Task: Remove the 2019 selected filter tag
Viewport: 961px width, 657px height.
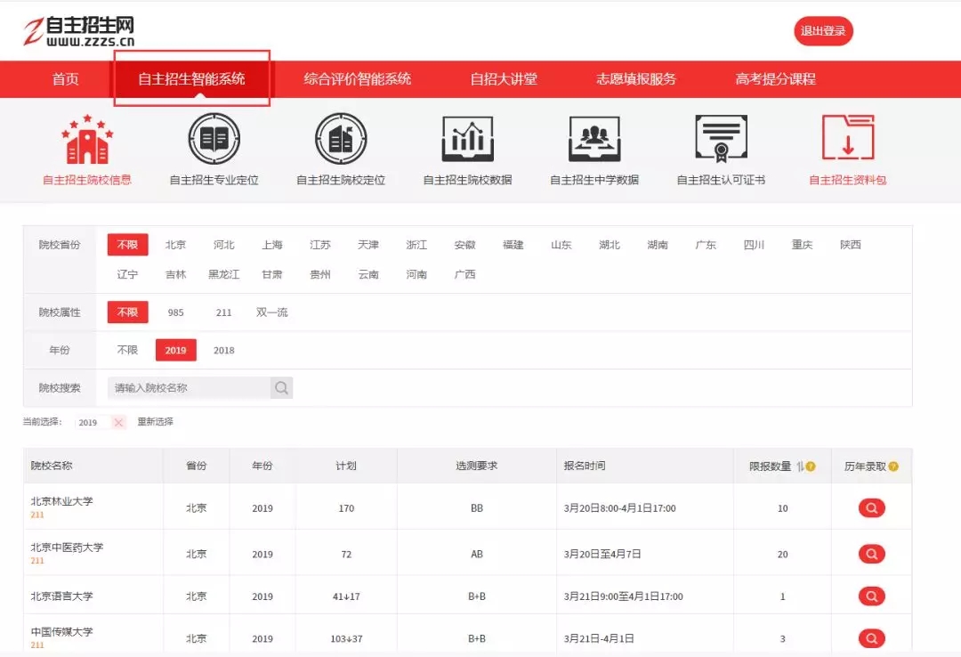Action: click(x=118, y=423)
